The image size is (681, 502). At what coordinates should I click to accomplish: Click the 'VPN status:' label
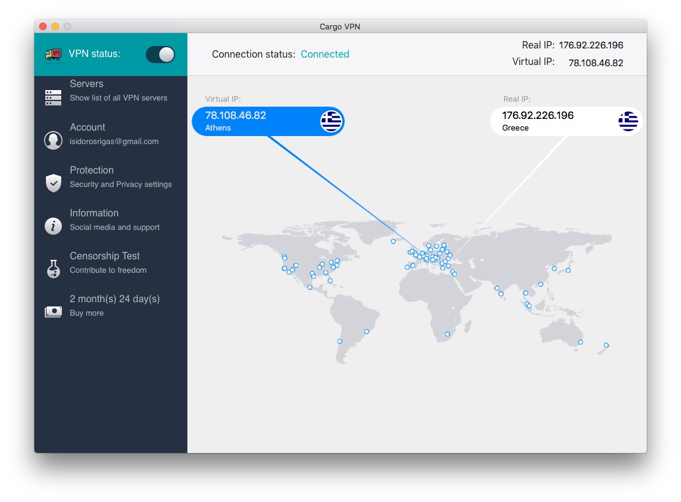coord(95,54)
